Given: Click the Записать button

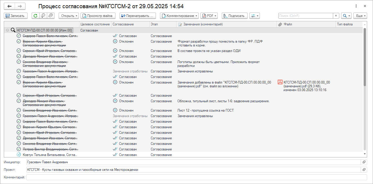Looking at the screenshot, I should (16, 16).
